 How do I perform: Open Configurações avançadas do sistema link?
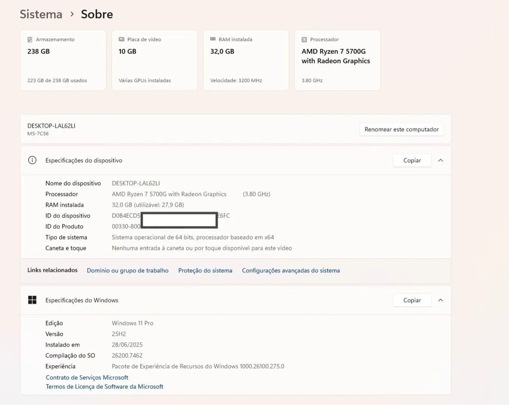pos(291,270)
